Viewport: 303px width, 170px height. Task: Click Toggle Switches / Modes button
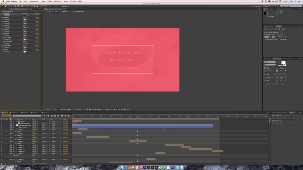40,164
